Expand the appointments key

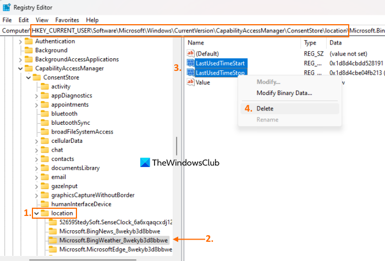pos(37,105)
